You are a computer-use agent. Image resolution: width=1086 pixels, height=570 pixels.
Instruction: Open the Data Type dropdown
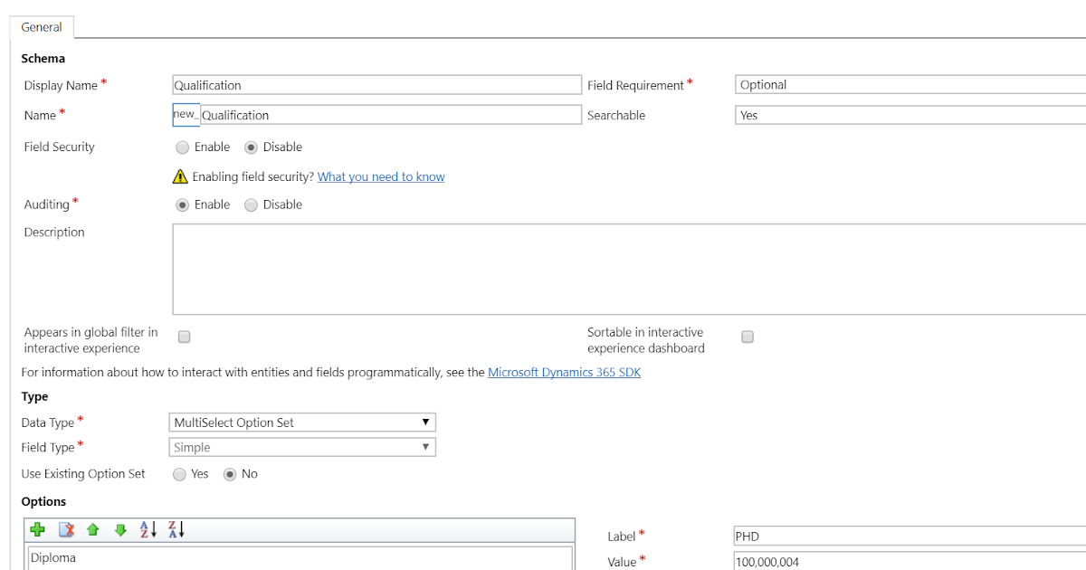(424, 422)
